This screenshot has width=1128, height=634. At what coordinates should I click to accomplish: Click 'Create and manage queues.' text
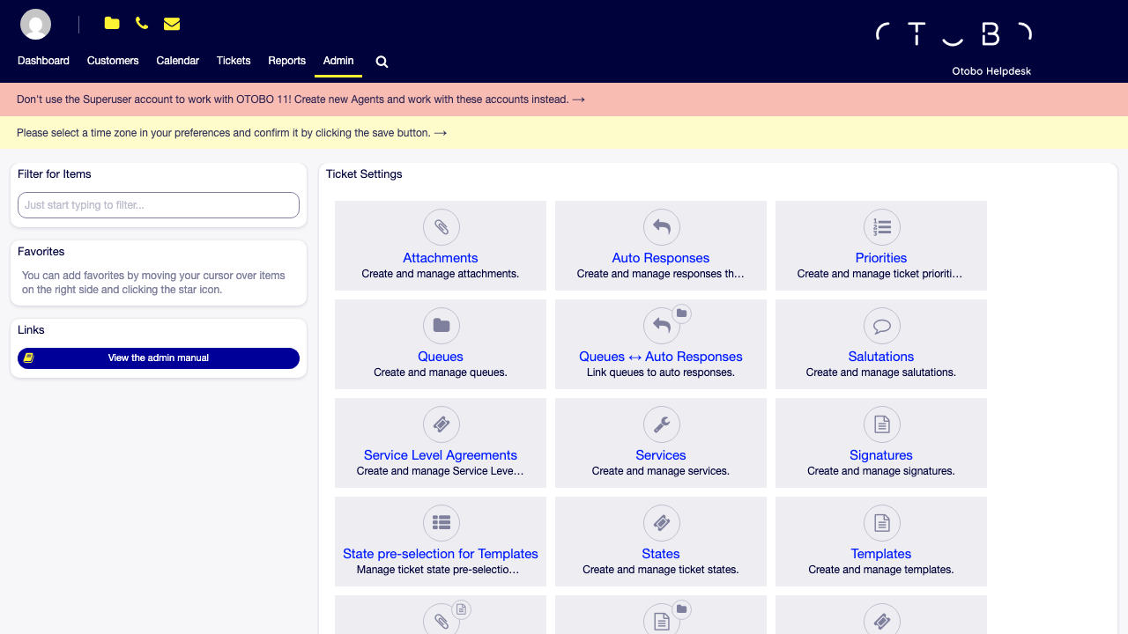[x=441, y=372]
